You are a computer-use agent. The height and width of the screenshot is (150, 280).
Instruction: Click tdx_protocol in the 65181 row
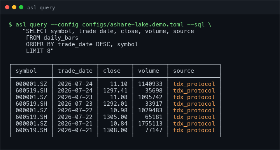click(x=194, y=117)
